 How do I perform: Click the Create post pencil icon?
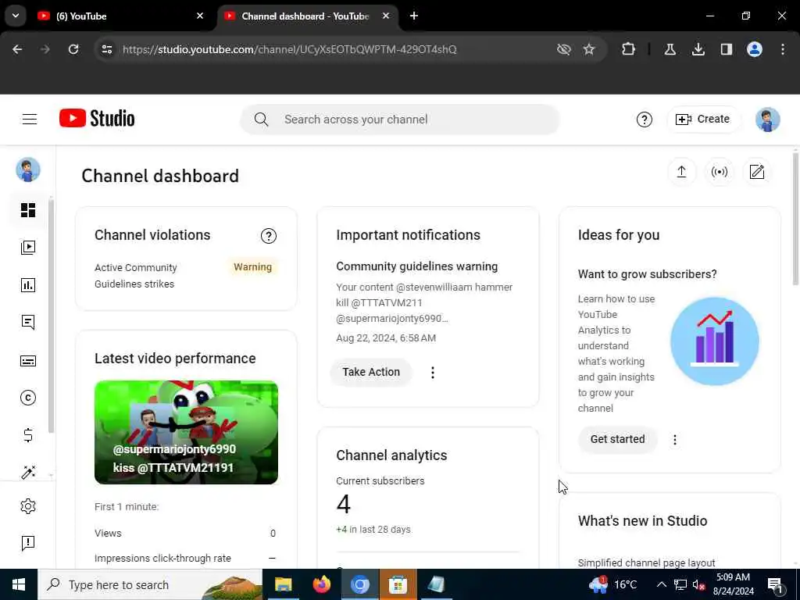pos(757,172)
